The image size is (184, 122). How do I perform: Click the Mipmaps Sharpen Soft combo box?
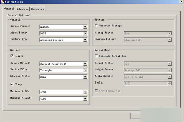148,40
